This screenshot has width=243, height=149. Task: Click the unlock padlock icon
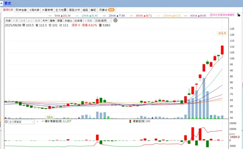click(238, 15)
